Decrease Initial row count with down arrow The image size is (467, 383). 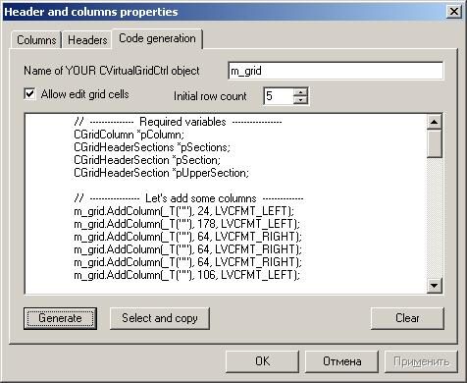[300, 100]
